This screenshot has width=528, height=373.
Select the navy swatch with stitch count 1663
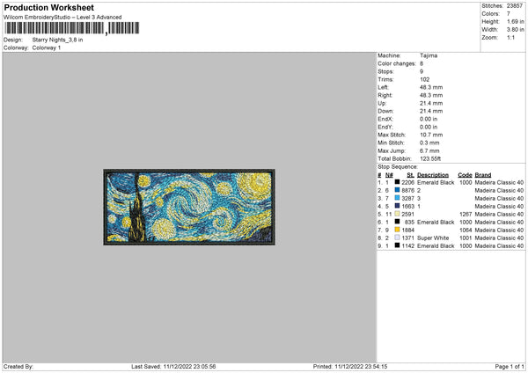click(x=398, y=206)
